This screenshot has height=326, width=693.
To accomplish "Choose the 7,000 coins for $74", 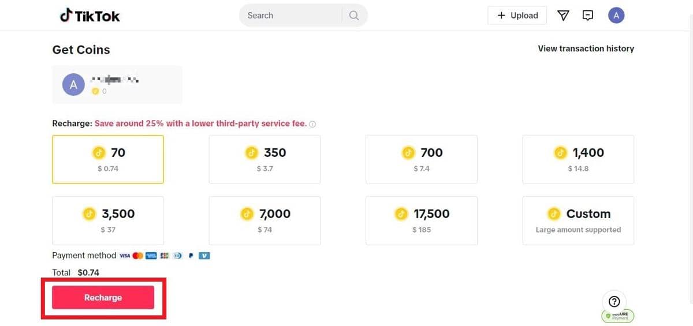I will tap(264, 220).
